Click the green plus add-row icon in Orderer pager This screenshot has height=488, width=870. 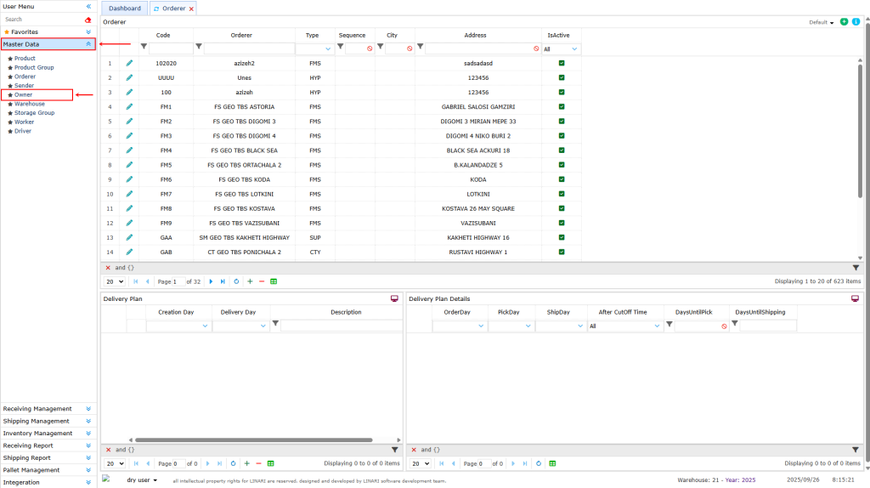click(249, 281)
